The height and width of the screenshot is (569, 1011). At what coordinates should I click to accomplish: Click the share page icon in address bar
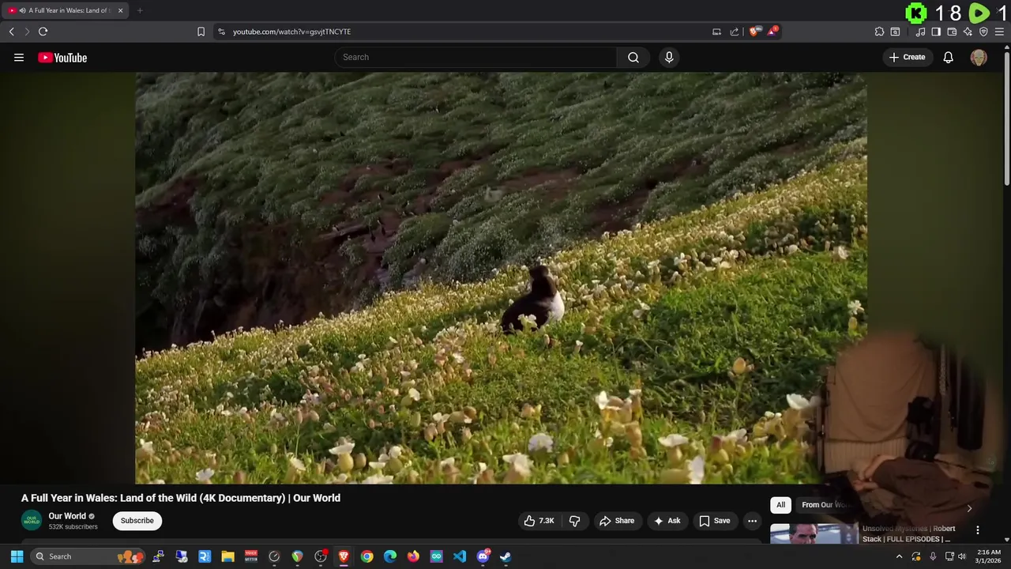pyautogui.click(x=735, y=32)
